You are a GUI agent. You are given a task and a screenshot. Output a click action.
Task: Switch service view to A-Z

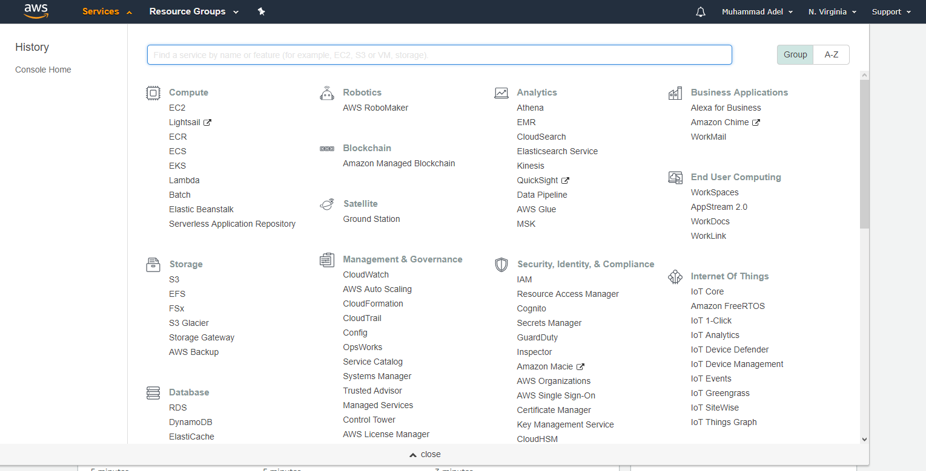click(x=832, y=54)
